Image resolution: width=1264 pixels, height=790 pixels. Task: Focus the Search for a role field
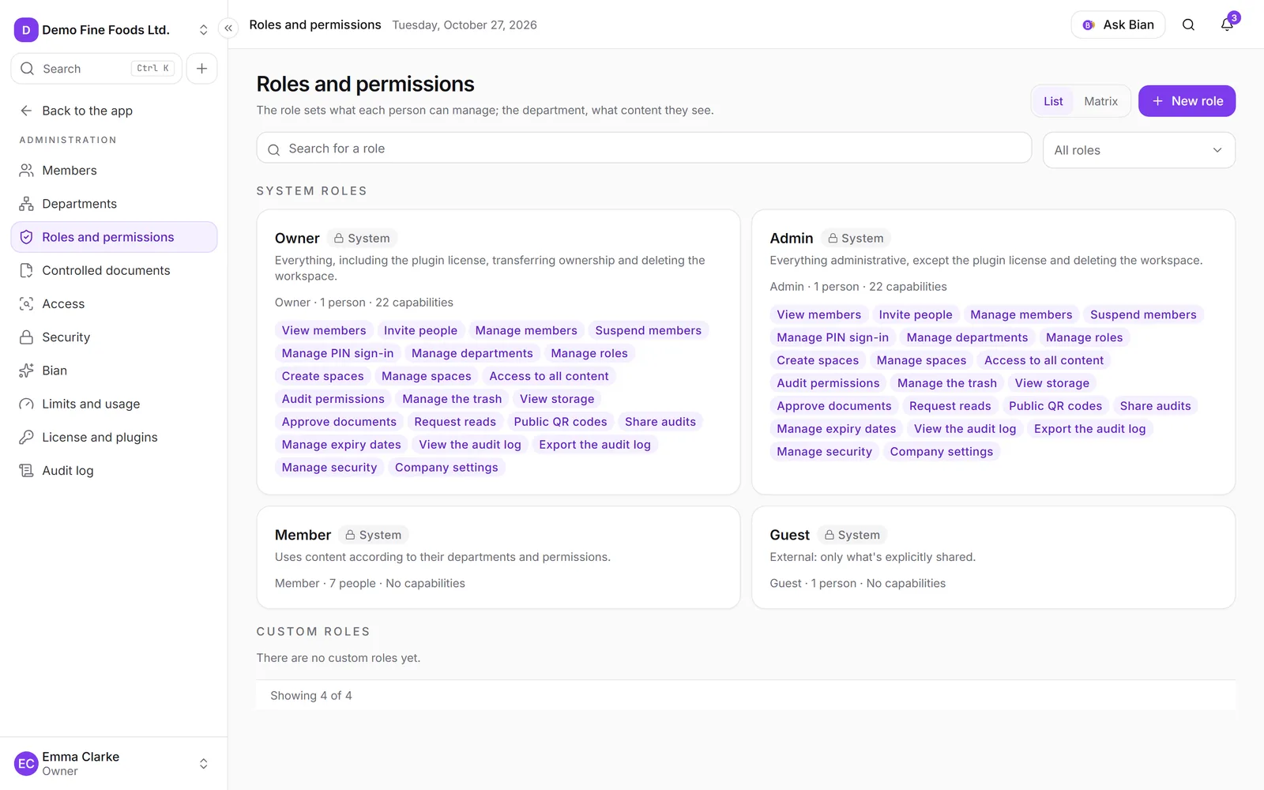pos(644,149)
